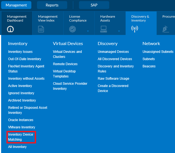Click the License Compliance checkmark badge icon
The image size is (175, 153).
click(73, 29)
